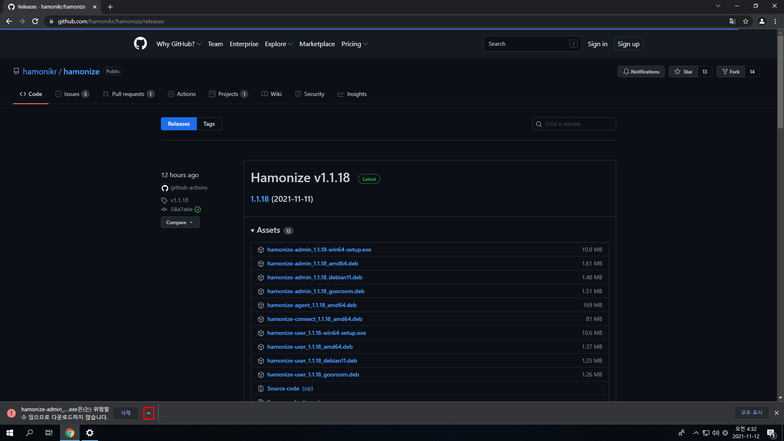Expand the Pricing menu
Viewport: 784px width, 441px height.
(354, 44)
